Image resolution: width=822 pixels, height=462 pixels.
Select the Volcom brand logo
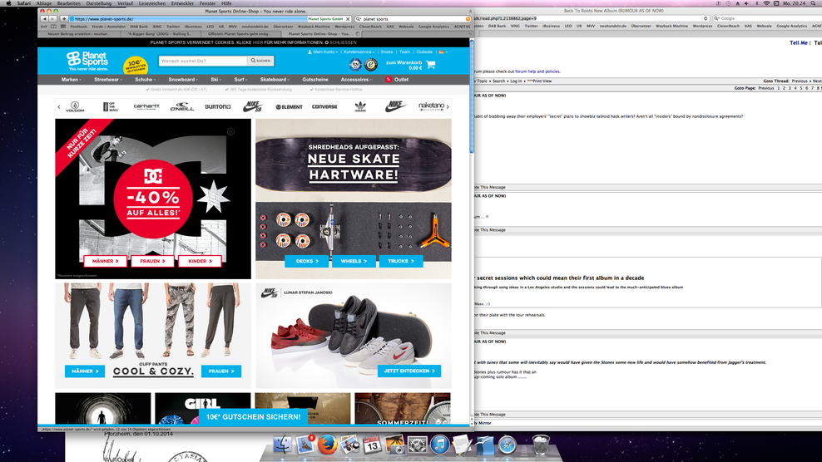pyautogui.click(x=74, y=107)
